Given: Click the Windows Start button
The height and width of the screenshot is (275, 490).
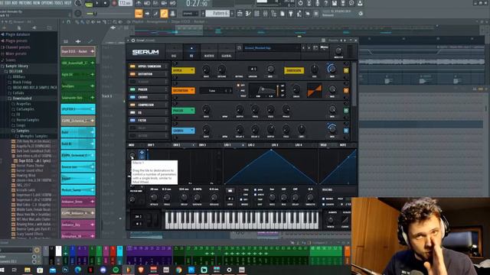Looking at the screenshot, I should [2, 270].
